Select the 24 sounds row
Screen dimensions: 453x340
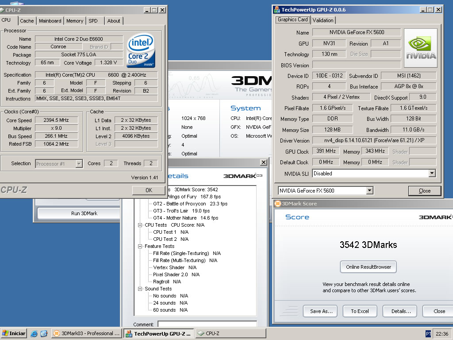click(x=170, y=303)
